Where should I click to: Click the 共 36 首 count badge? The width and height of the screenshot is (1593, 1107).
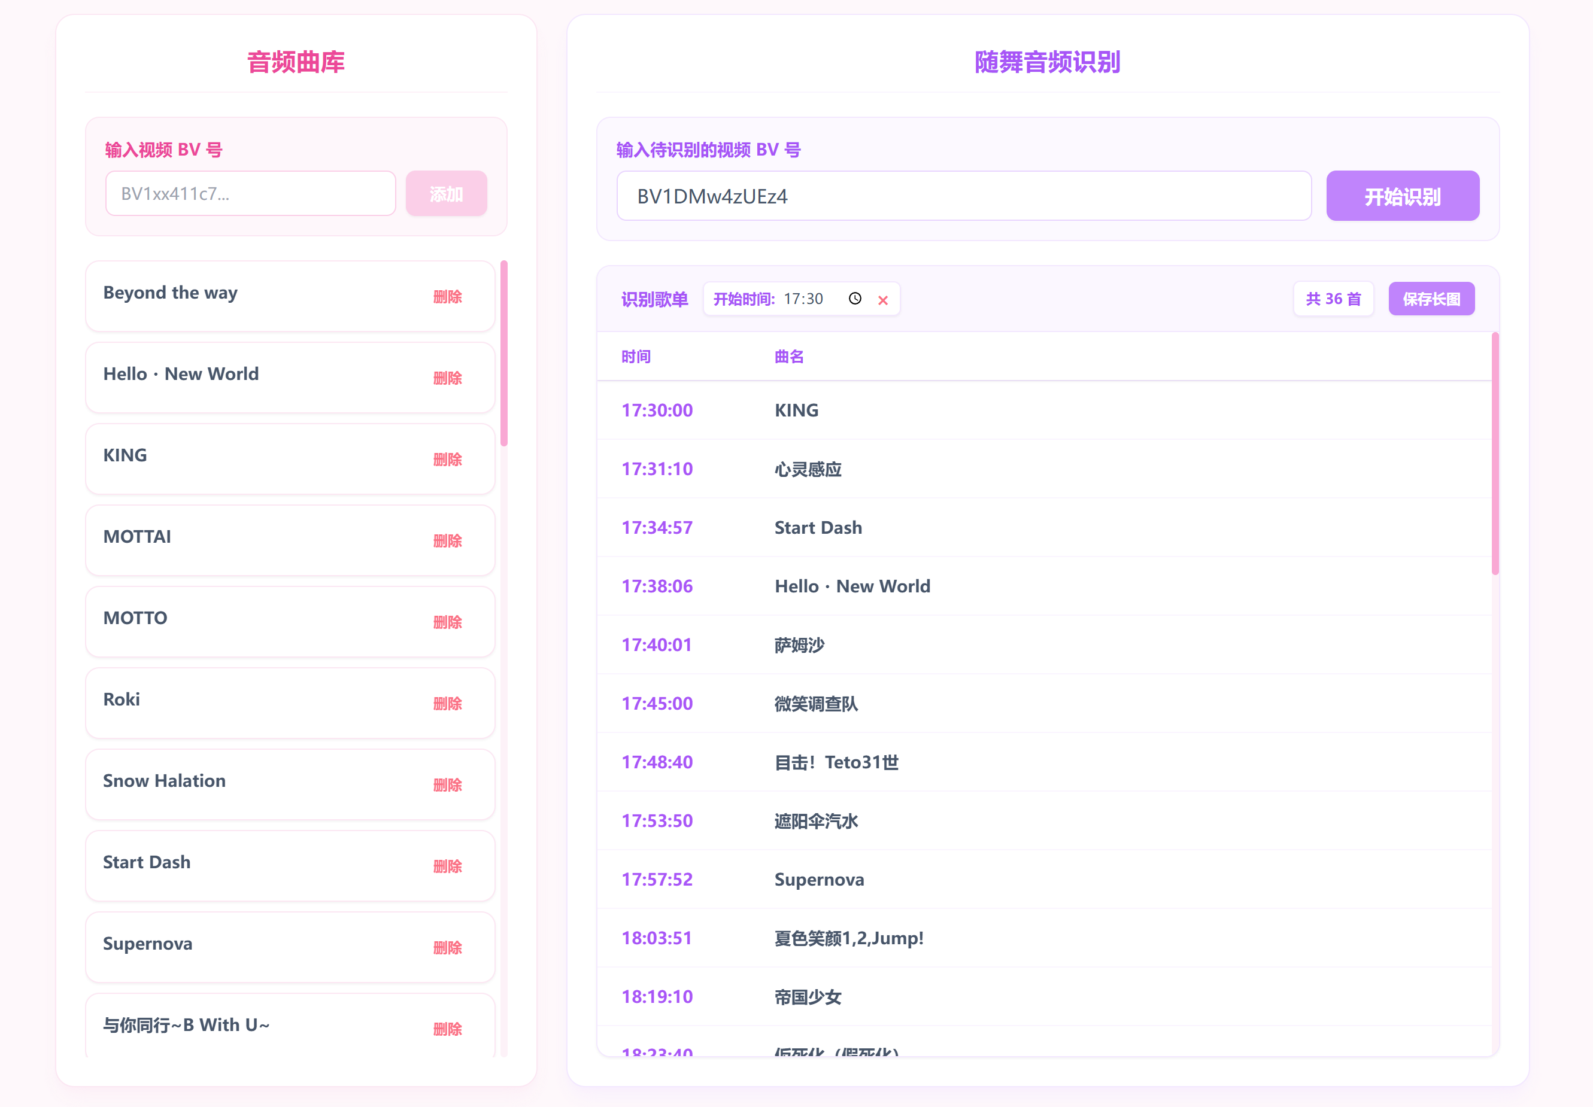click(1333, 299)
